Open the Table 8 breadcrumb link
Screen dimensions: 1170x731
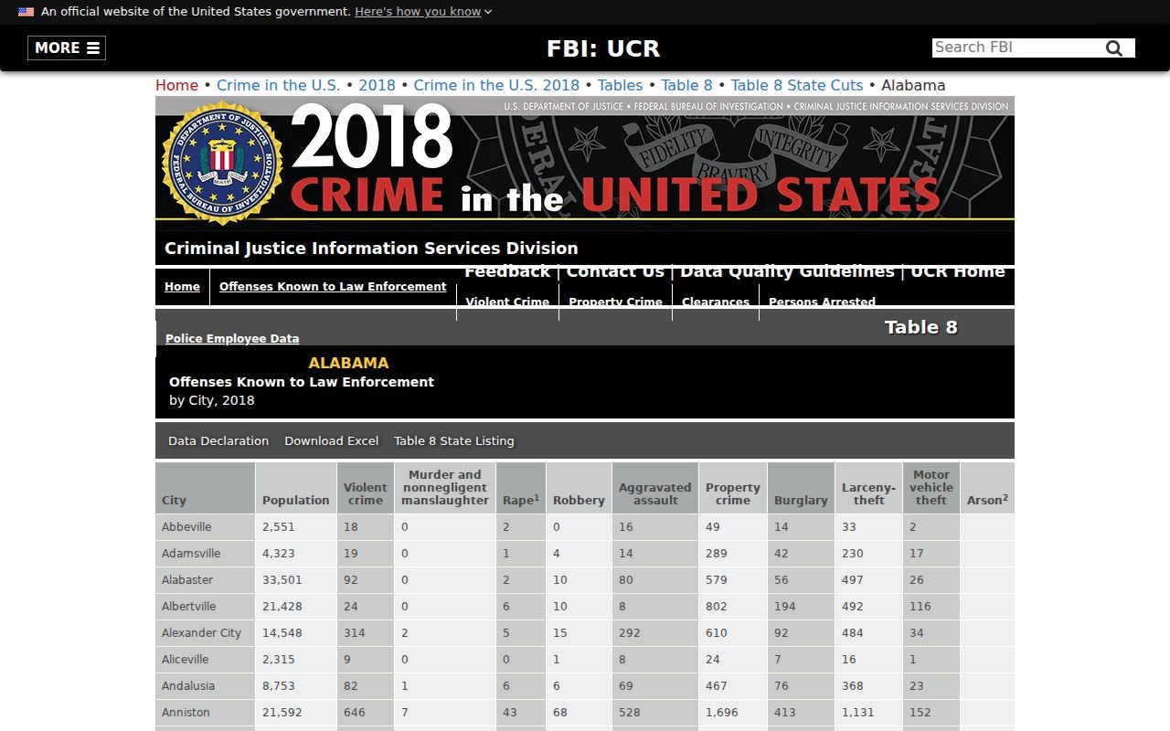click(686, 85)
